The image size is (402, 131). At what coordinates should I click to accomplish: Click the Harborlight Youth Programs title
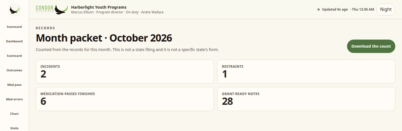pyautogui.click(x=99, y=7)
